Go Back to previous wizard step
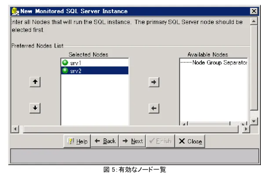This screenshot has width=261, height=177. click(105, 141)
